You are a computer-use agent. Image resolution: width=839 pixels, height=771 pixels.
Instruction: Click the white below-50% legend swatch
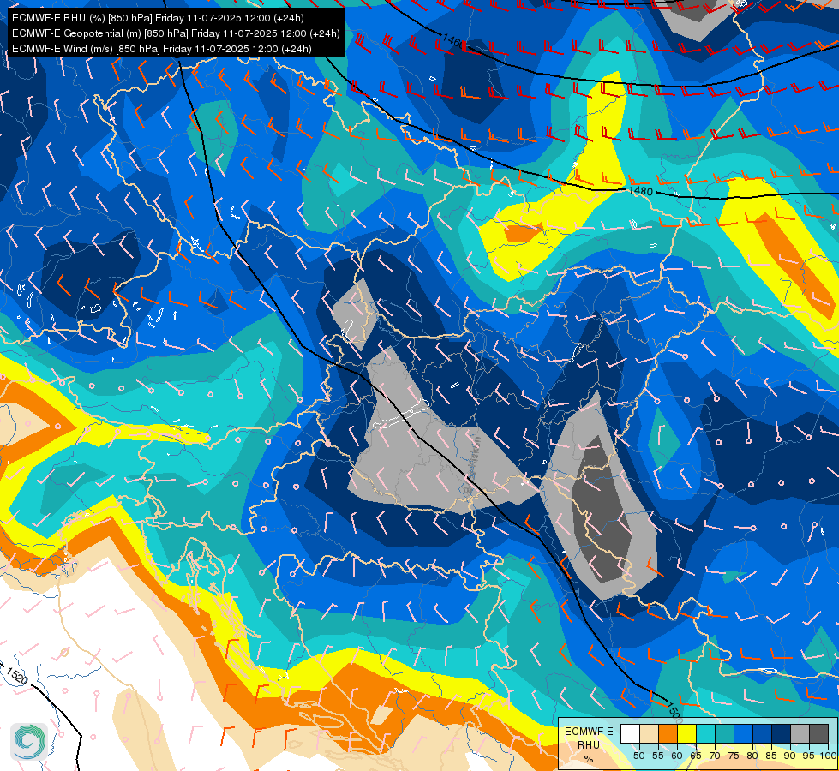(x=630, y=733)
